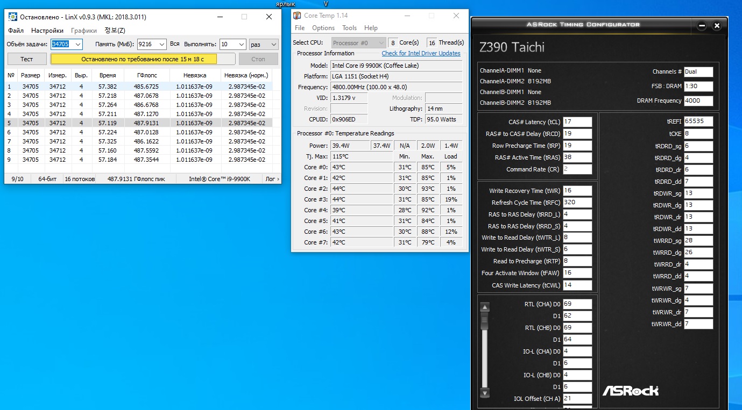Select the LinX result row with time 57.184
This screenshot has width=742, height=410.
(139, 160)
